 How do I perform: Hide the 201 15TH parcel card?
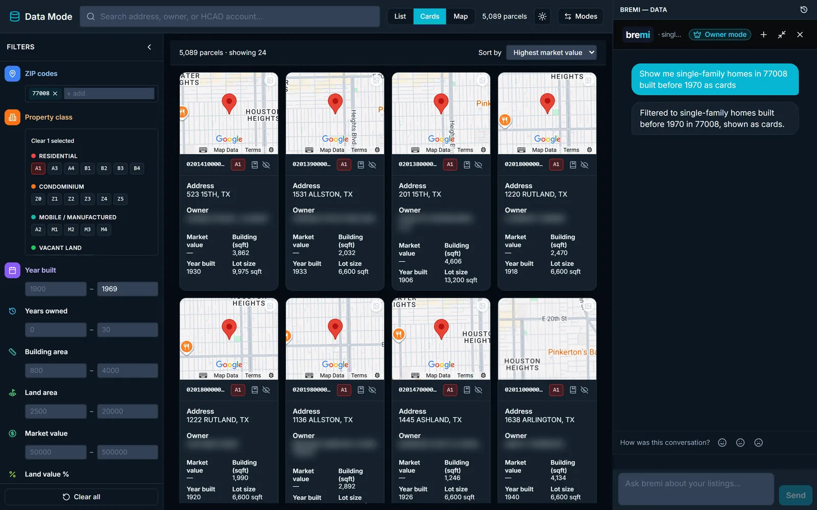click(478, 165)
